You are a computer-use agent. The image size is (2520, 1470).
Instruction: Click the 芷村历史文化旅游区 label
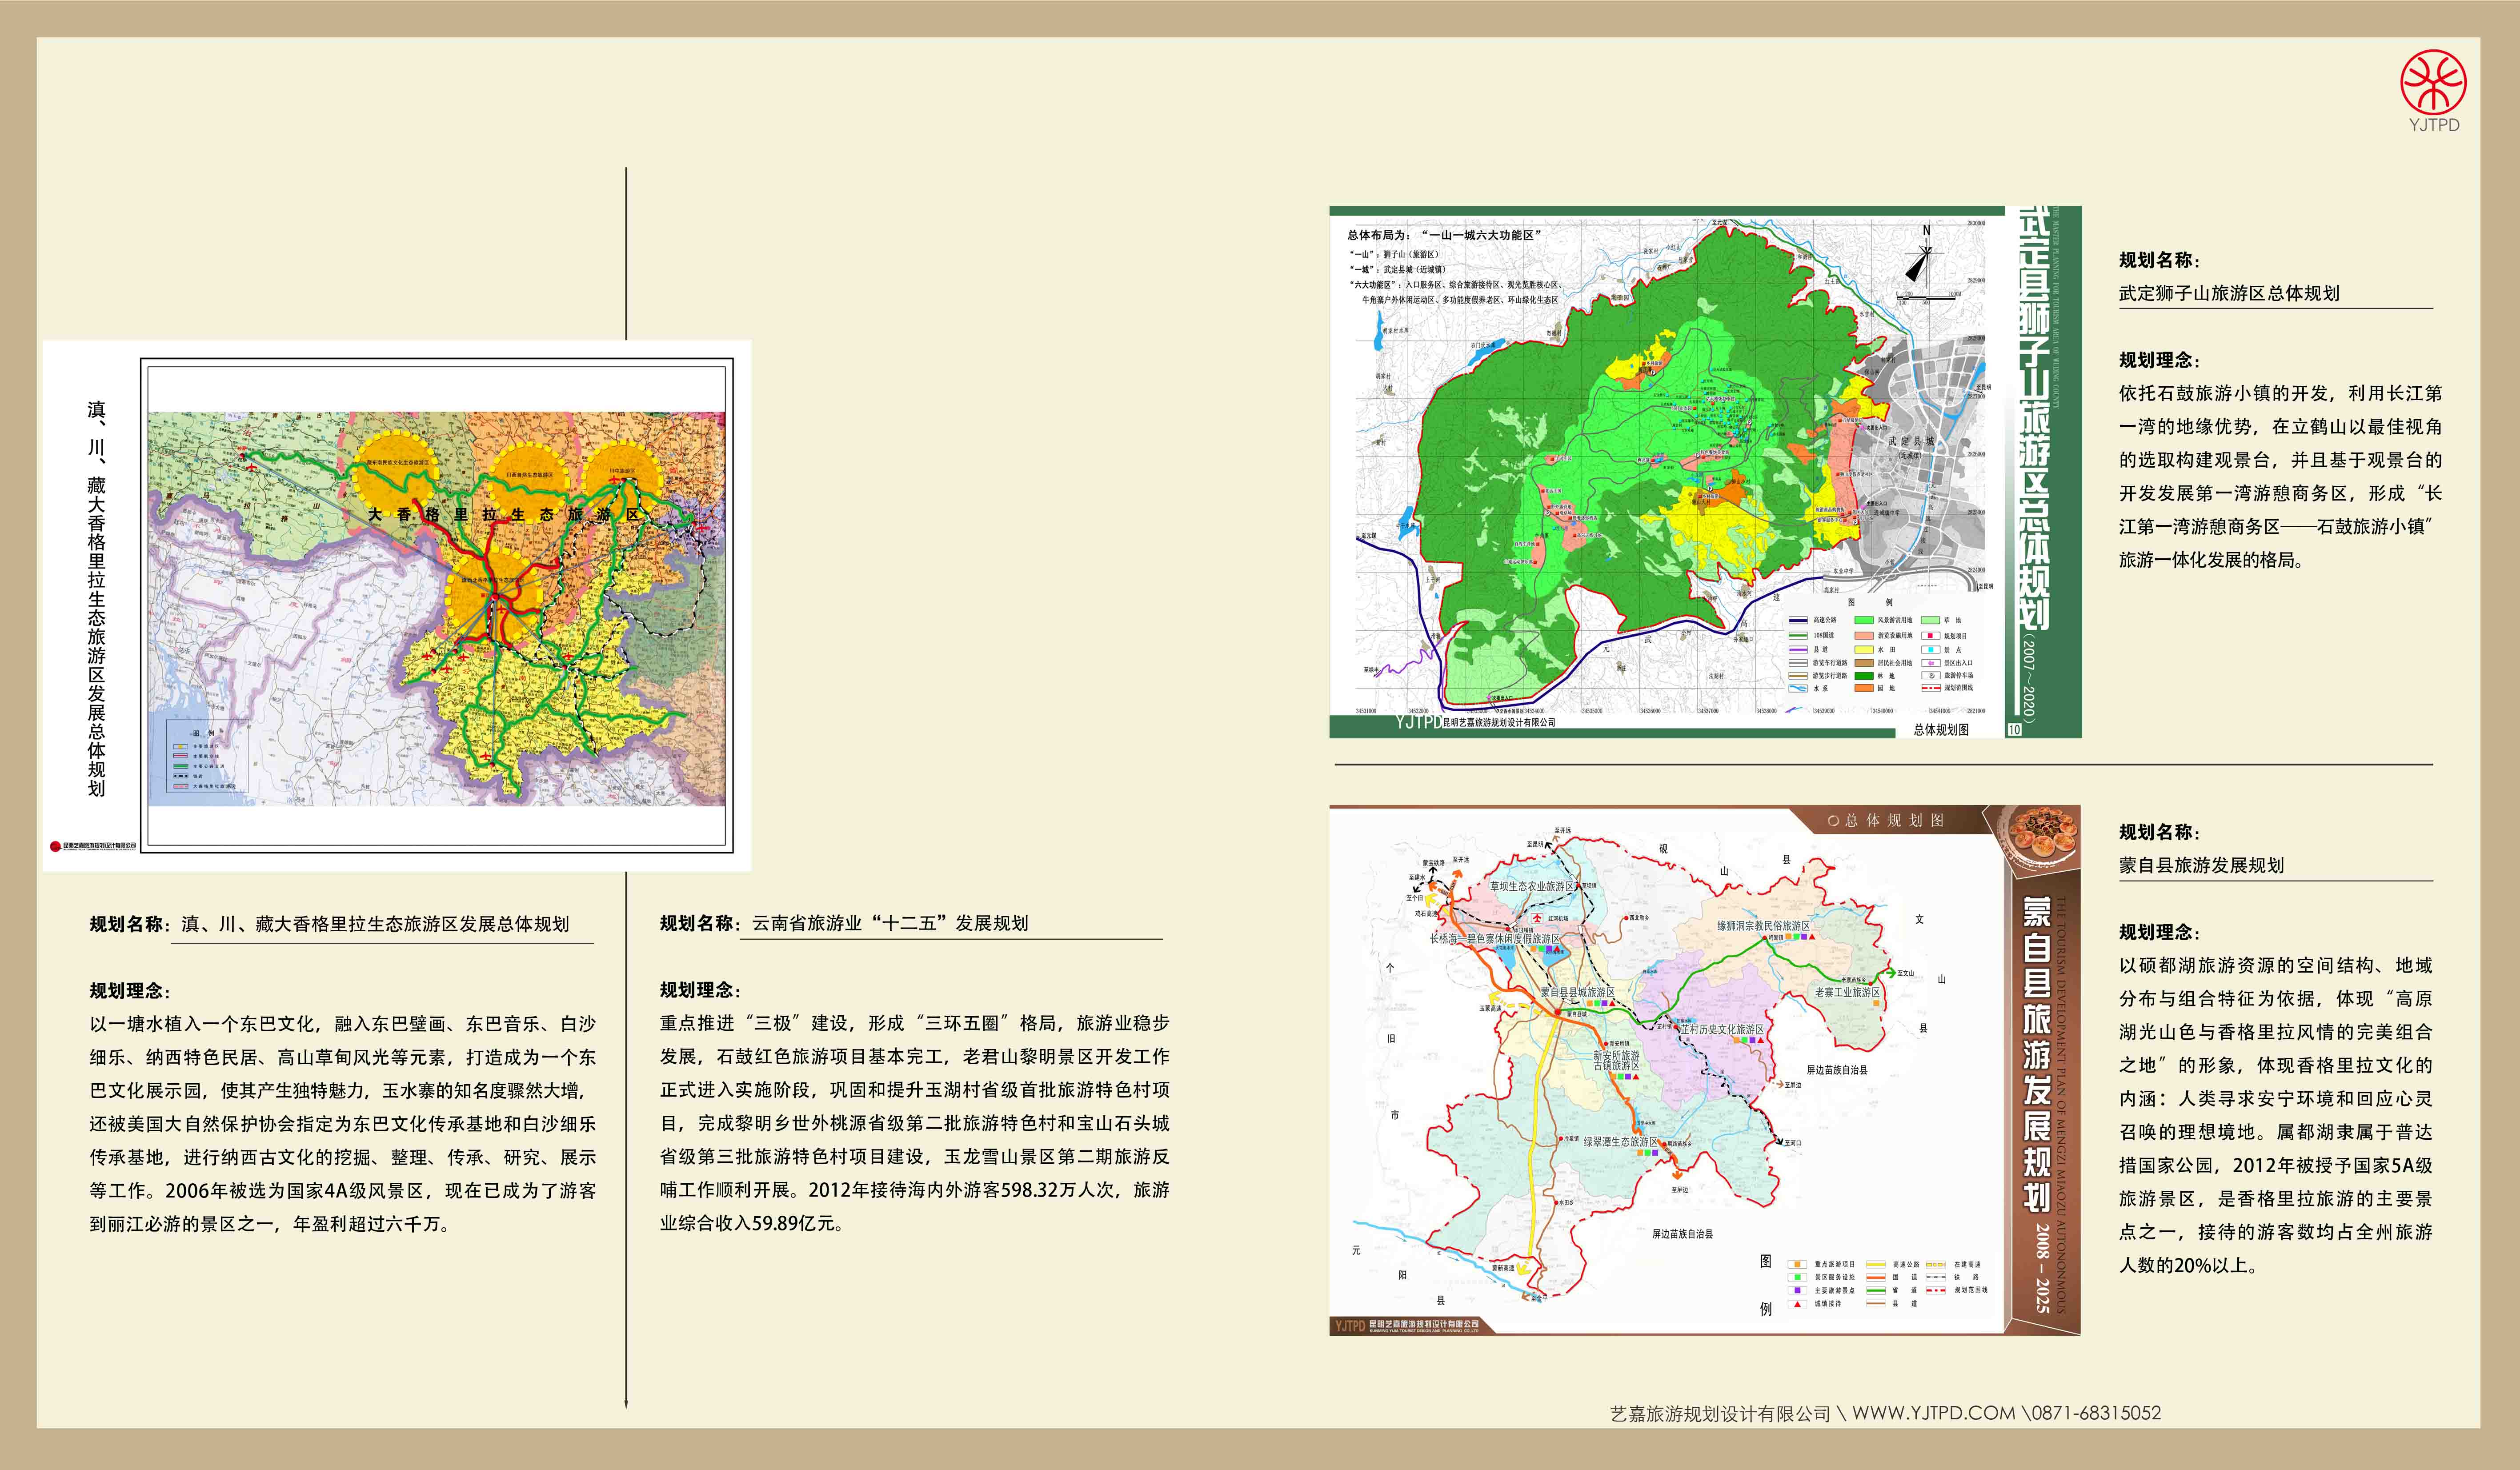(x=1722, y=1029)
